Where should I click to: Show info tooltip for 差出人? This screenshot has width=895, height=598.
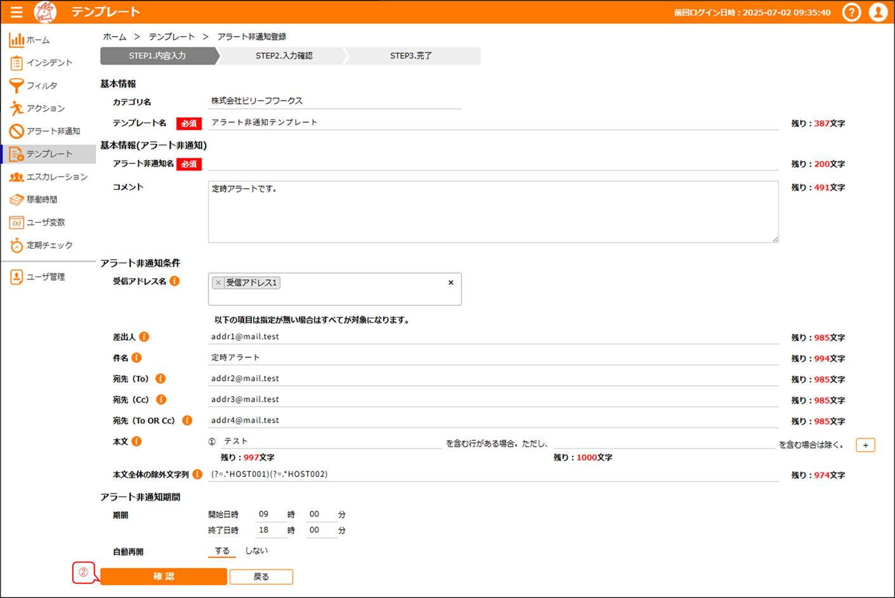click(x=144, y=336)
